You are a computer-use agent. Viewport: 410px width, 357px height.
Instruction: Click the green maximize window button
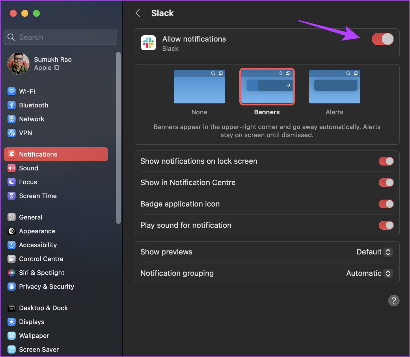pos(36,13)
